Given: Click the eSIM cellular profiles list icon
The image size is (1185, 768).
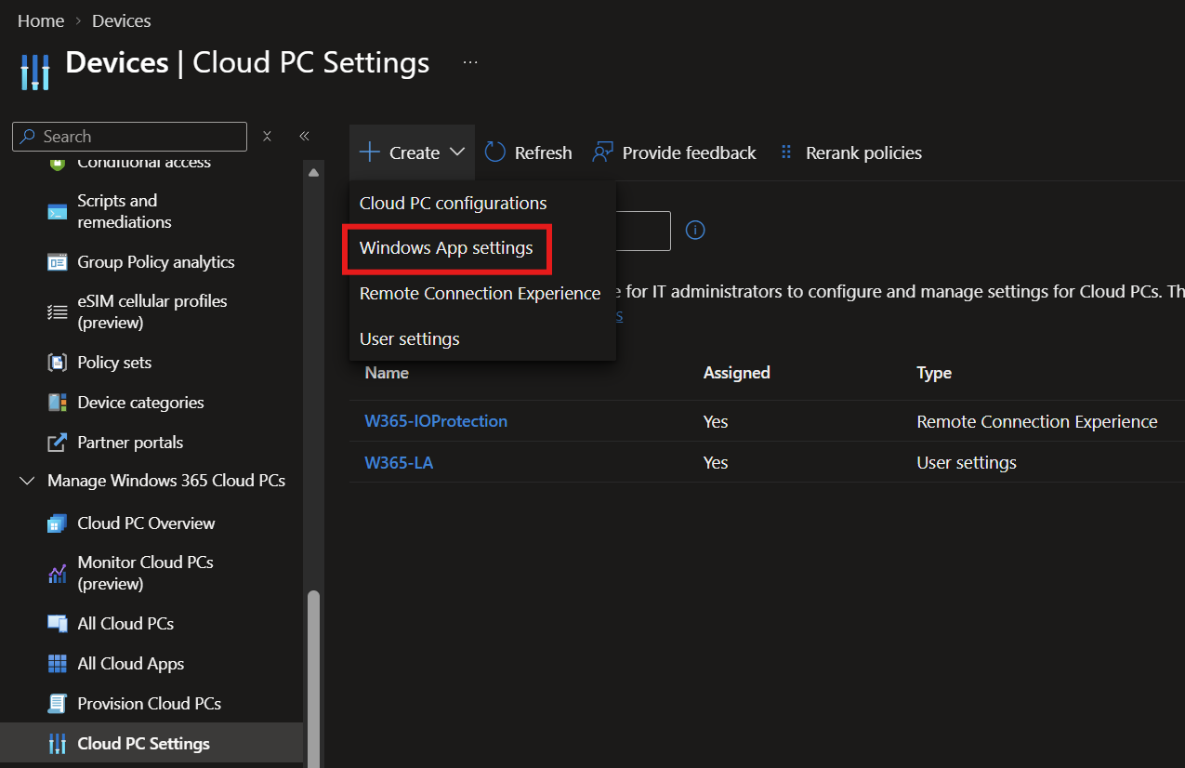Looking at the screenshot, I should click(x=58, y=312).
